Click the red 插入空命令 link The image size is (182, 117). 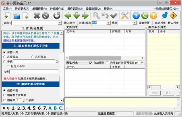pos(11,78)
